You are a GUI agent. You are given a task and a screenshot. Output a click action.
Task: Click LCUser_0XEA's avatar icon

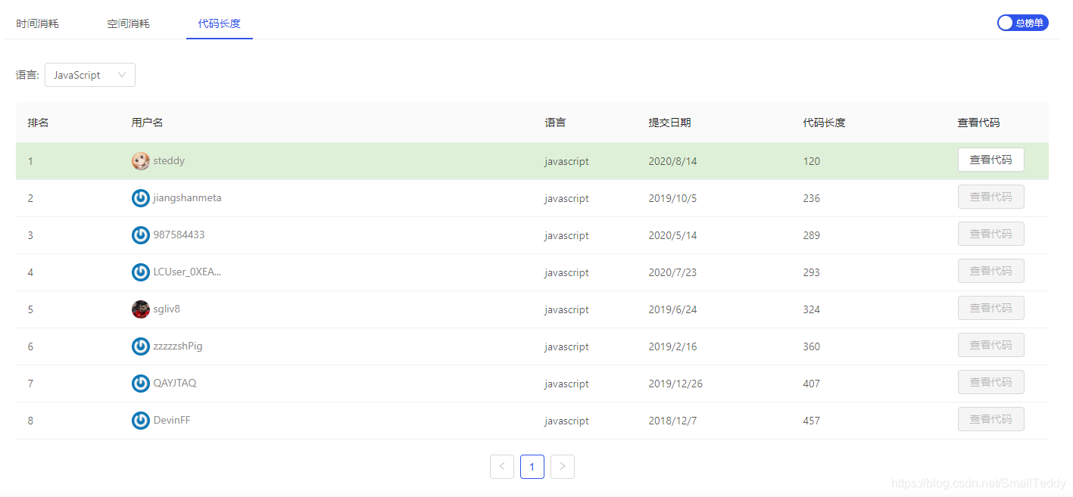coord(140,272)
